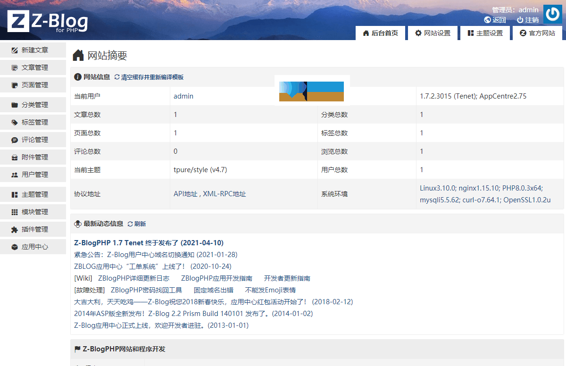This screenshot has height=366, width=566.
Task: Click the 用户总数 label
Action: pyautogui.click(x=334, y=170)
